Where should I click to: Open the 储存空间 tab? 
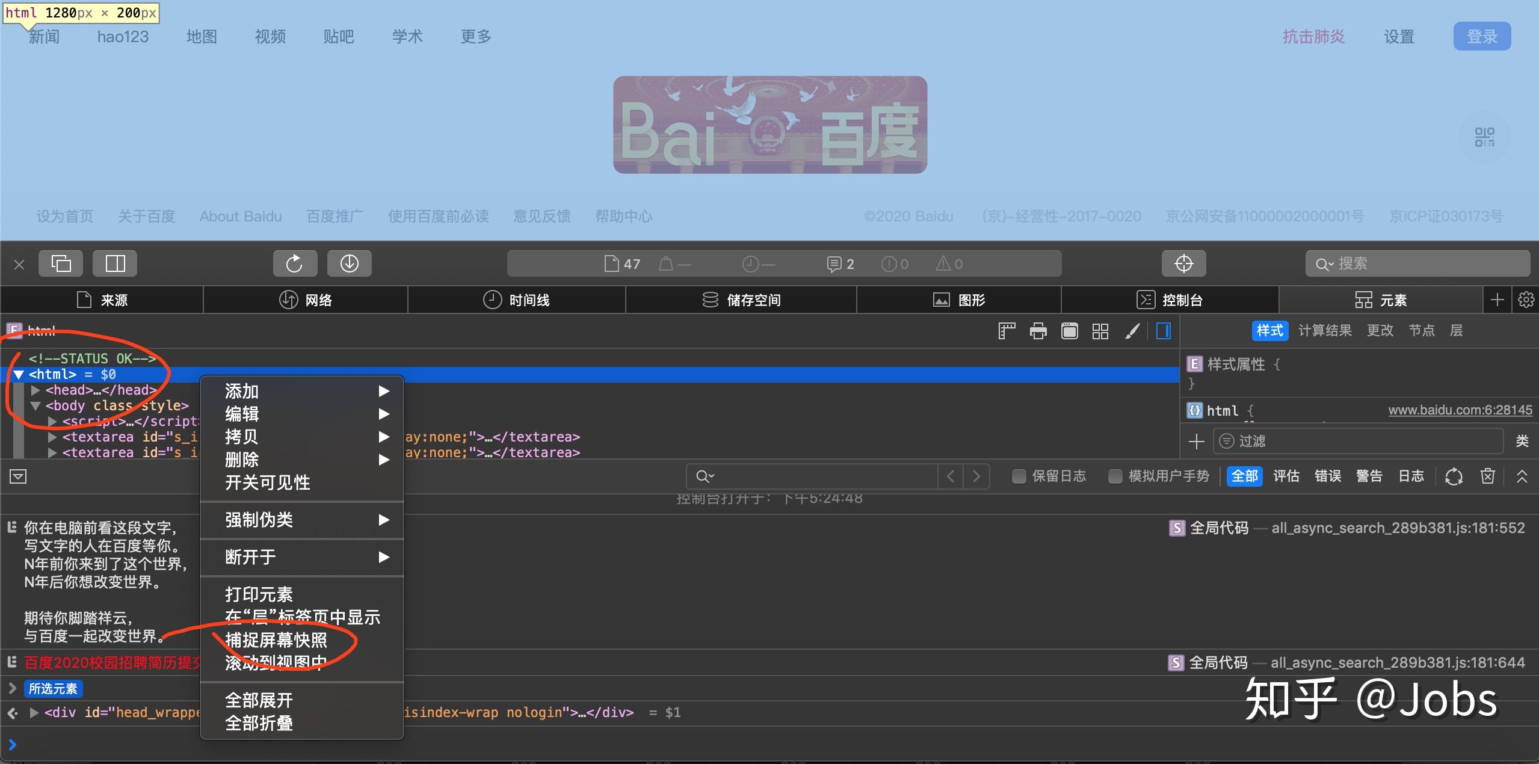[x=741, y=300]
